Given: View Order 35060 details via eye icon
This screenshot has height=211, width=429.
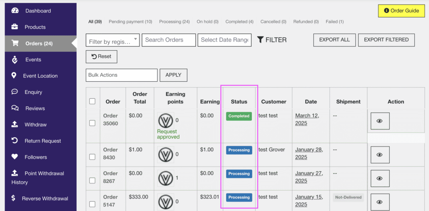Looking at the screenshot, I should tap(380, 121).
